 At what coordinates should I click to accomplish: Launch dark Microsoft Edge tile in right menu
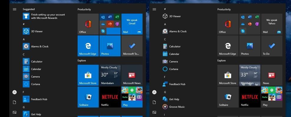pos(228,46)
